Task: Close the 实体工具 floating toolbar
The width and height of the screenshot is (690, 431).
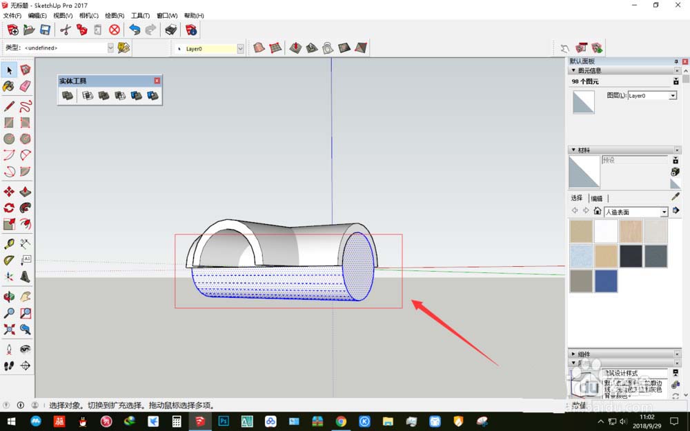Action: pyautogui.click(x=157, y=81)
